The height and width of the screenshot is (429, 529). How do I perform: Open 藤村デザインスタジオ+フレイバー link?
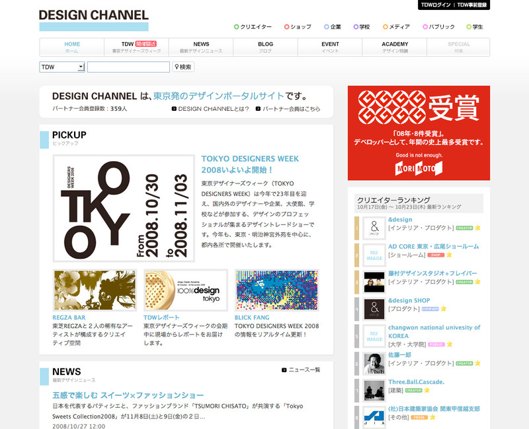coord(432,273)
